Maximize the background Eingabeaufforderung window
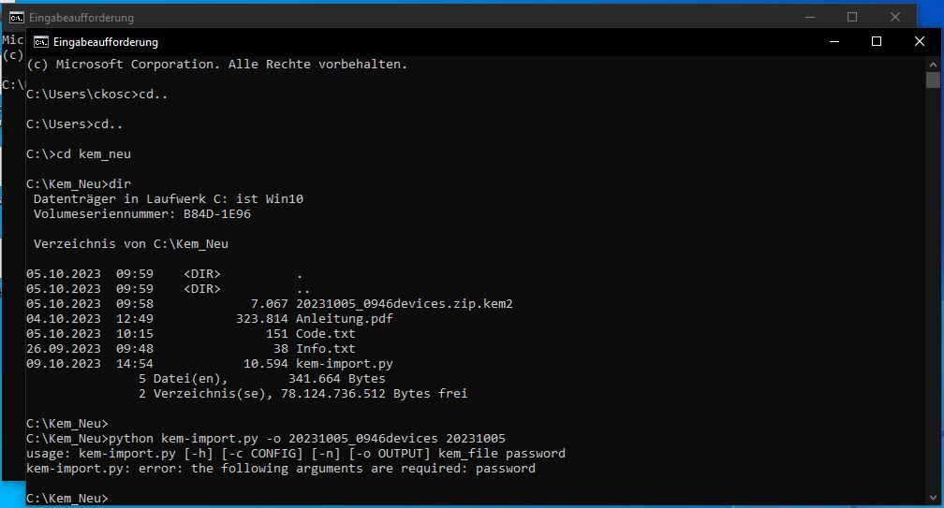944x508 pixels. click(x=852, y=17)
